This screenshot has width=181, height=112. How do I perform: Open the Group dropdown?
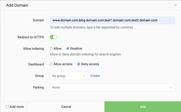69,76
